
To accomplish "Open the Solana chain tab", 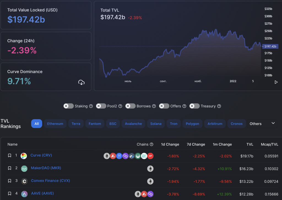I will coord(156,124).
